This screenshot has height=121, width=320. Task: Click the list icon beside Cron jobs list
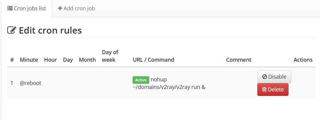point(10,8)
